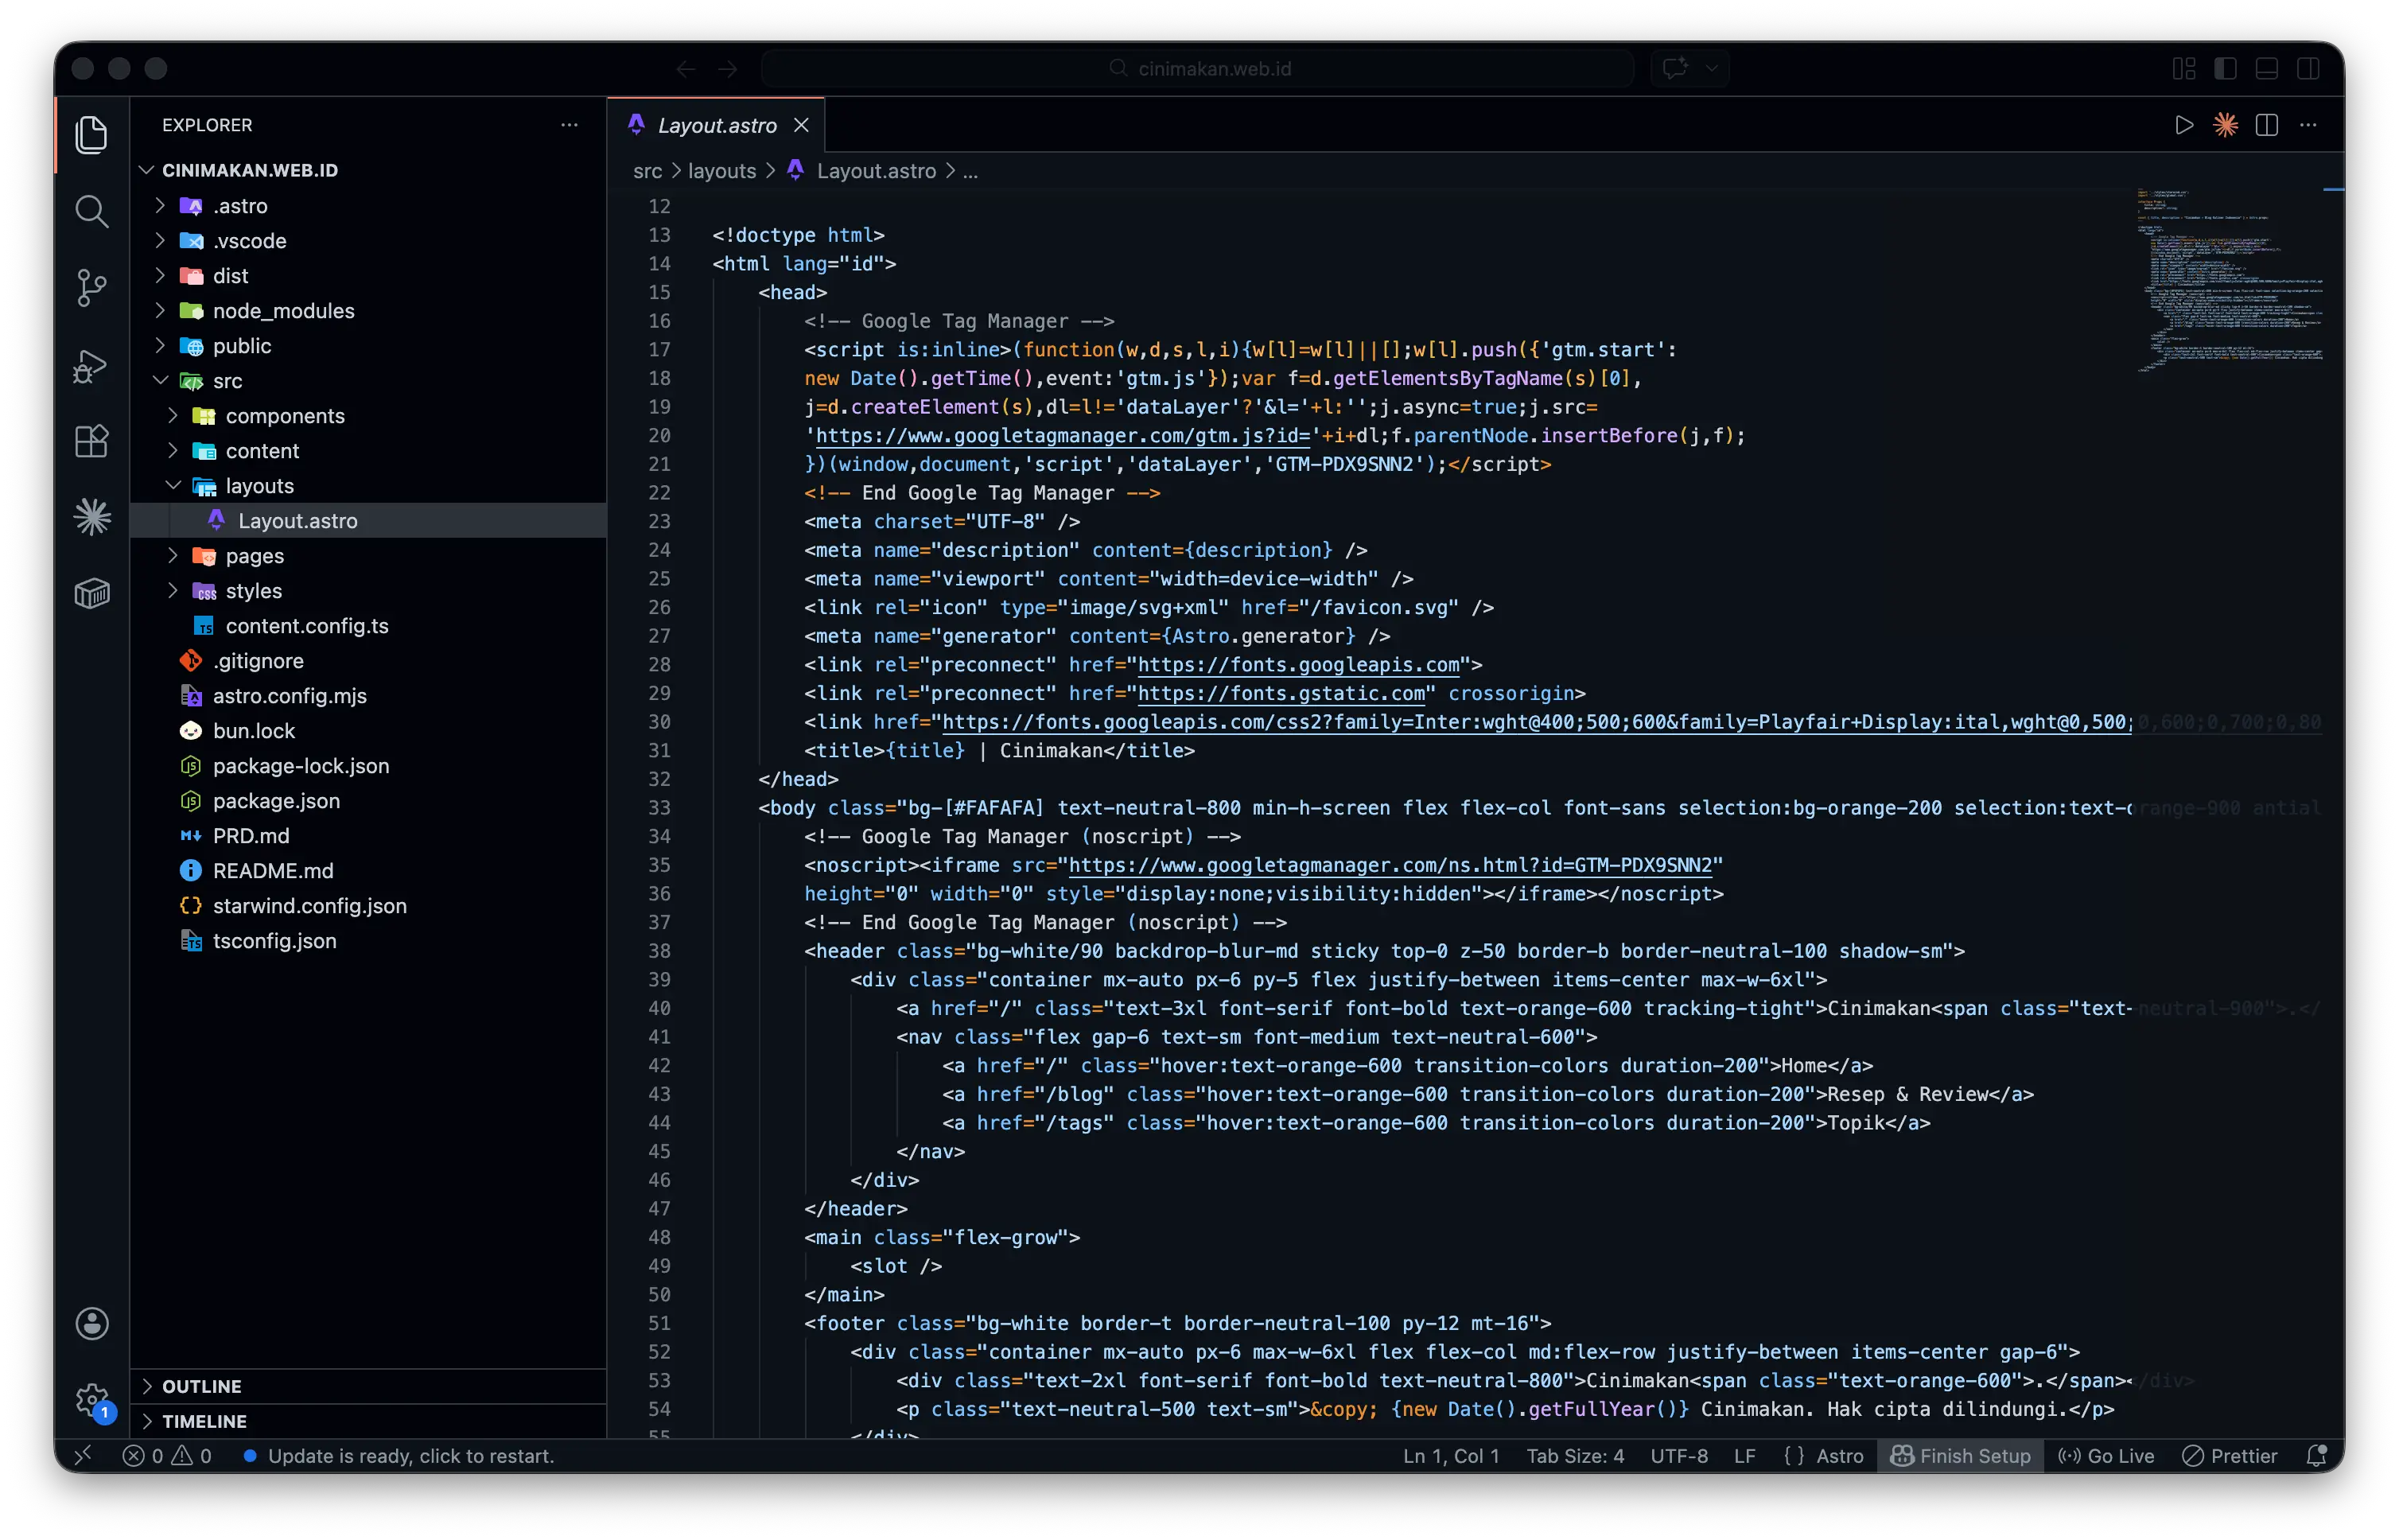Open PRD.md file
The image size is (2399, 1540).
368,836
